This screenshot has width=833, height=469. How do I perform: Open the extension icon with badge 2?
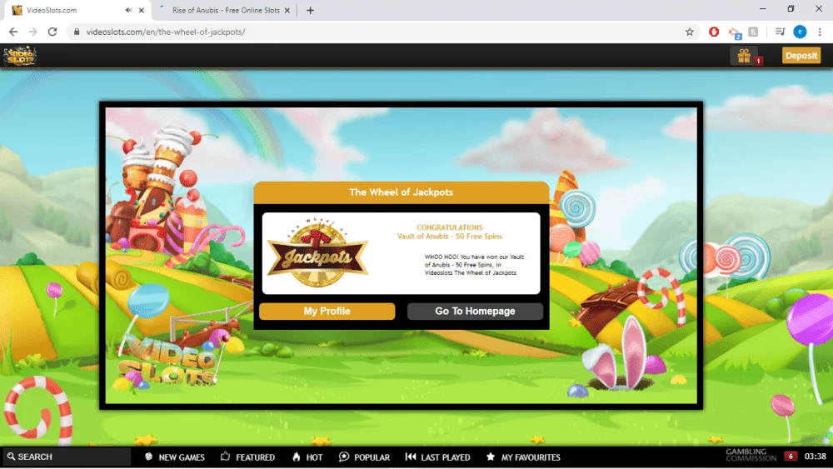[x=735, y=33]
